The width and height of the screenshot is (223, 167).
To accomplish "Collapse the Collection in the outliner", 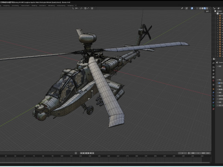I will pos(215,13).
